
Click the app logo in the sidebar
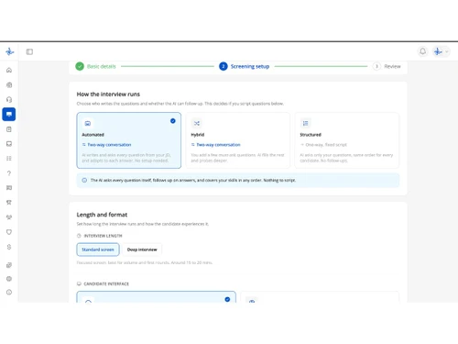(9, 51)
